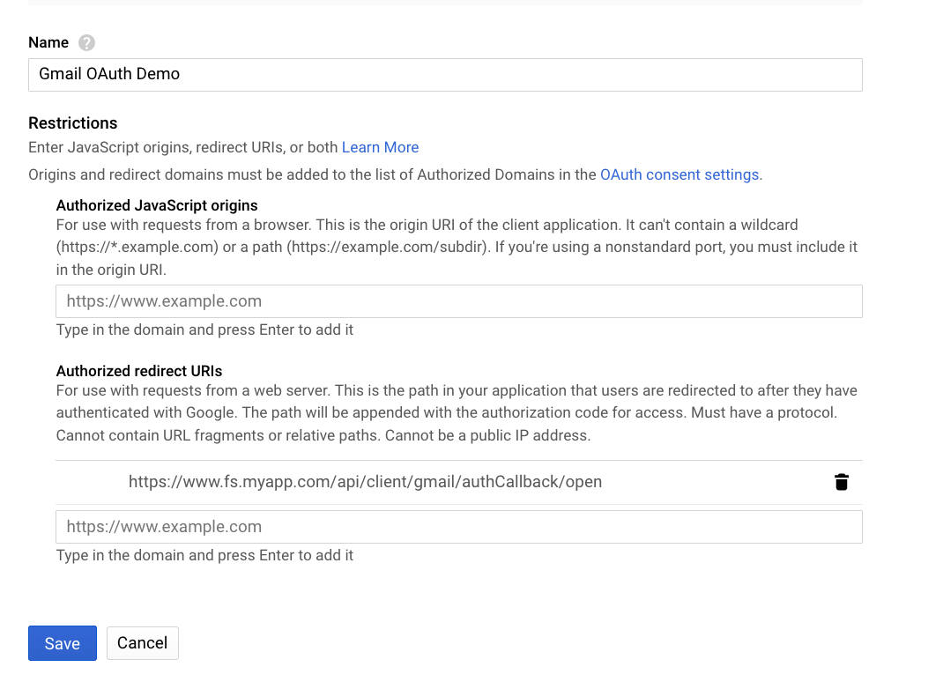Viewport: 943px width, 689px height.
Task: Click the redirect URIs description paragraph
Action: 457,412
